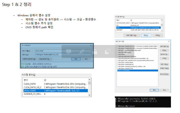The width and height of the screenshot is (180, 113).
Task: Close the 환경 변수 편집 dialog with X
Action: (x=169, y=41)
